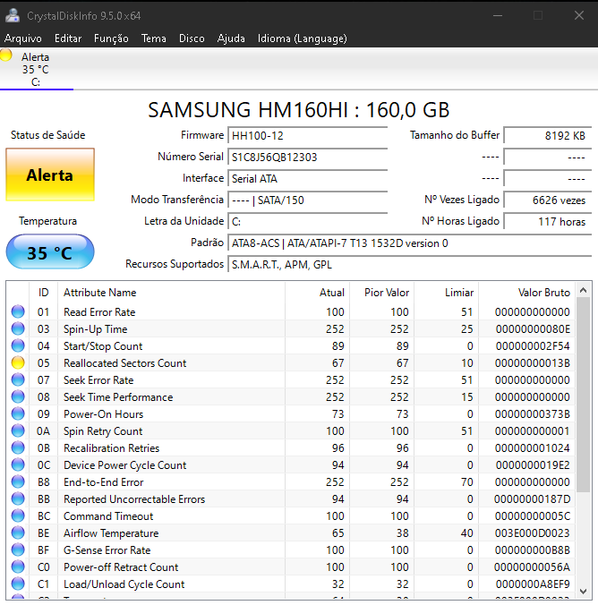Viewport: 598px width, 605px height.
Task: Open the Função menu
Action: point(111,38)
